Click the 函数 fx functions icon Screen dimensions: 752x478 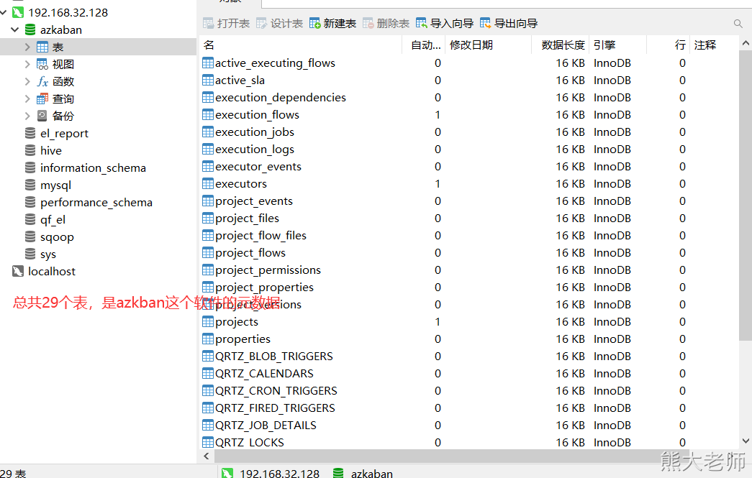(42, 81)
